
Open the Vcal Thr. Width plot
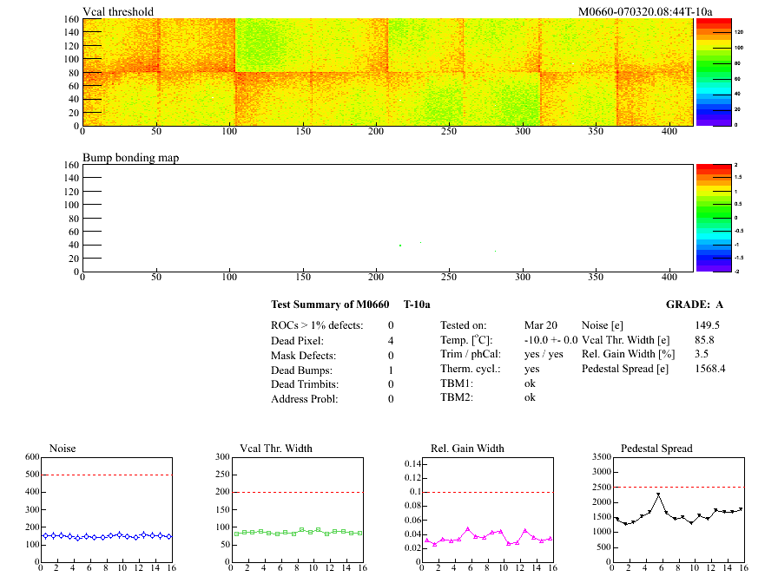[x=295, y=510]
